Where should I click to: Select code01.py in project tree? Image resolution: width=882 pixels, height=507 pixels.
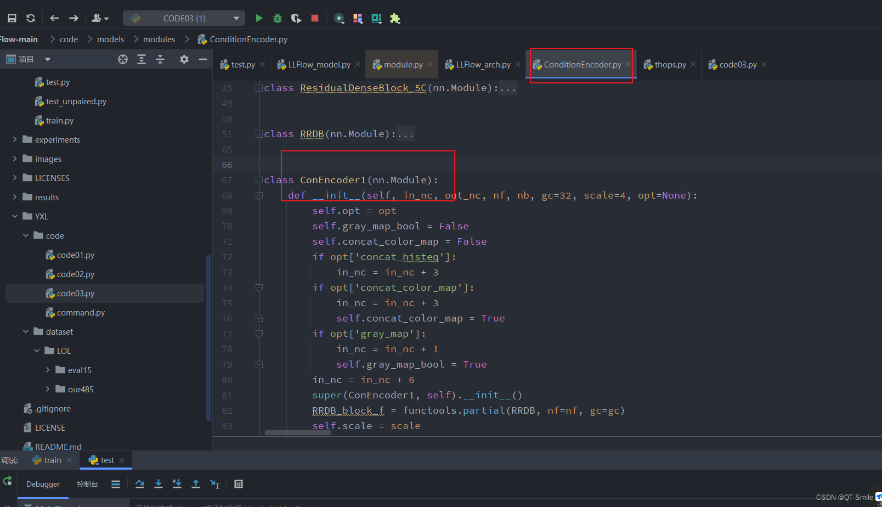click(x=70, y=255)
